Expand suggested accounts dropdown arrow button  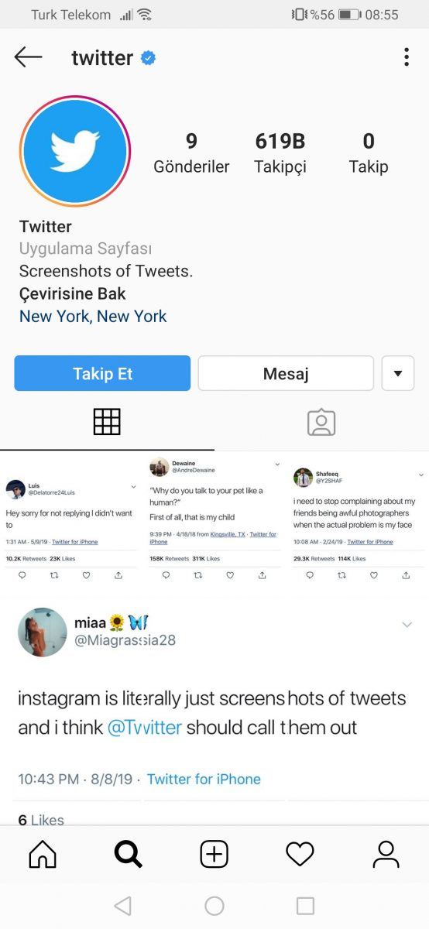398,373
